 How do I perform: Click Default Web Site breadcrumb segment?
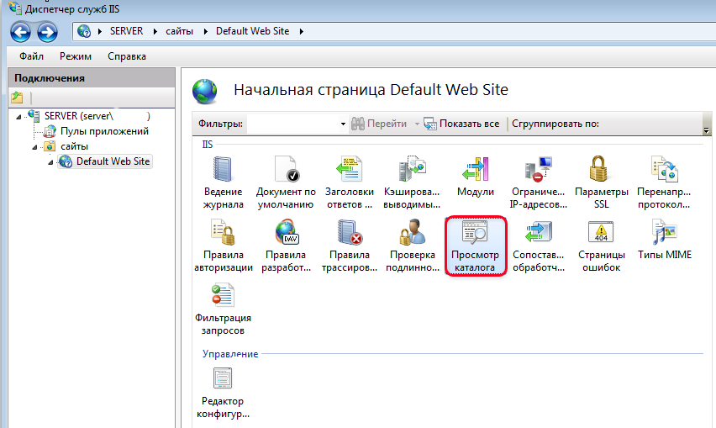tap(252, 31)
